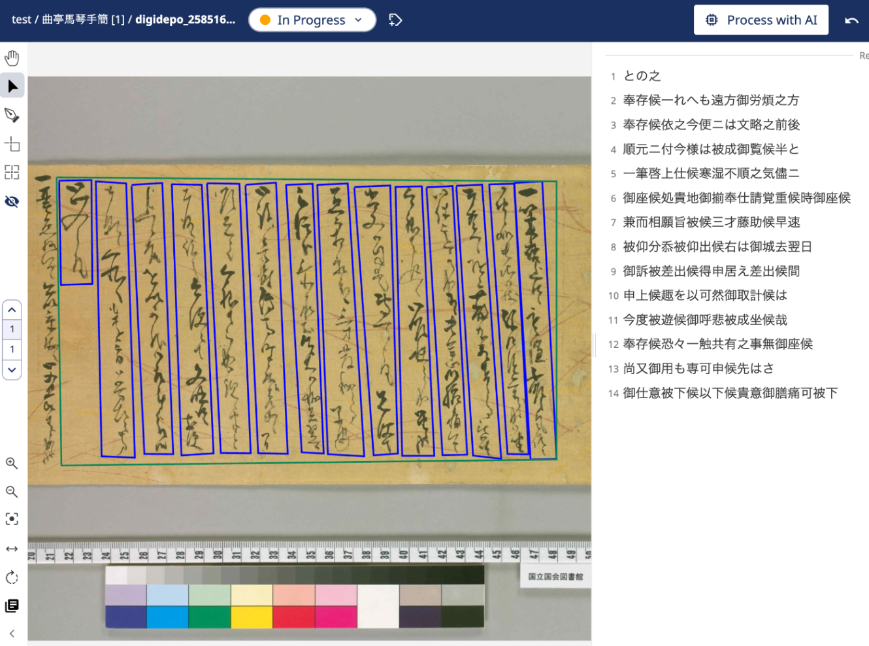Select the arrow pointer tool
Screen dimensions: 869x646
[x=12, y=86]
